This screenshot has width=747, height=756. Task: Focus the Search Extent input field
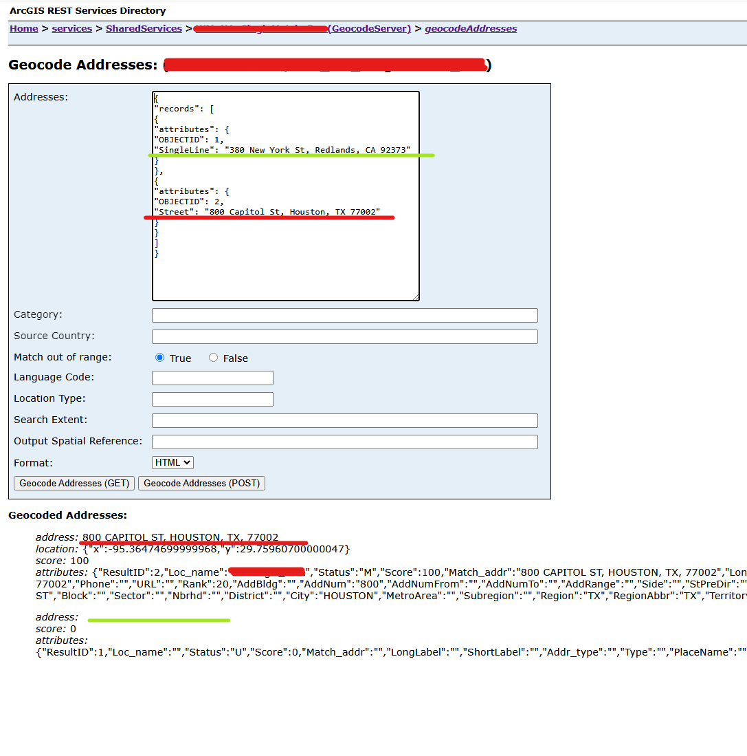345,420
